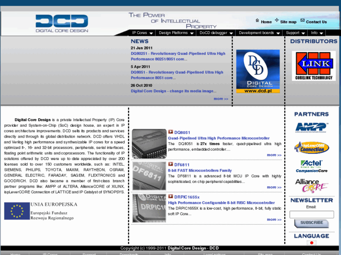Open 'High Performance Configurable 8-bit RISC Microcontroller' link
Viewport: 341px width, 255px height.
[x=221, y=203]
